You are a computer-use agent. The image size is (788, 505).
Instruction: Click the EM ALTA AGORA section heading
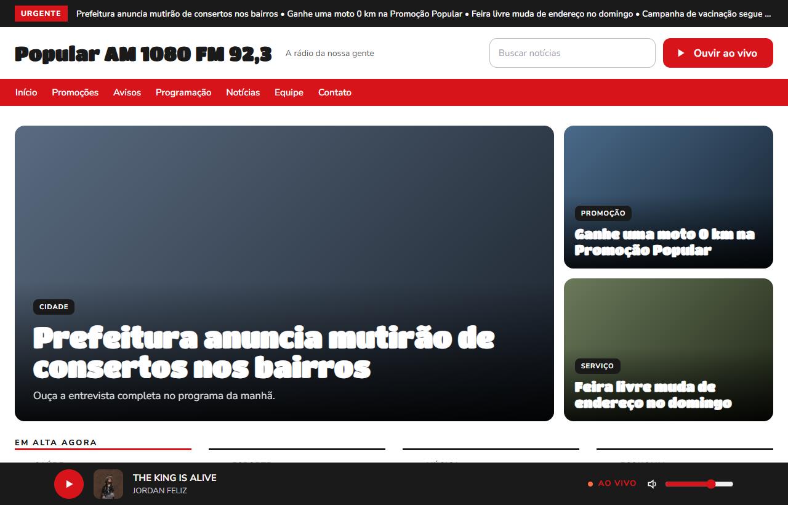coord(56,442)
